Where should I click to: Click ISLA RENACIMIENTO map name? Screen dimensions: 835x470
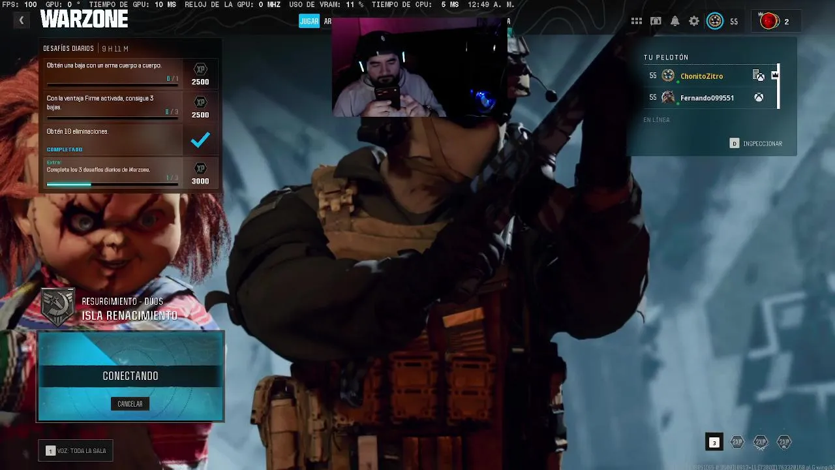(x=129, y=316)
